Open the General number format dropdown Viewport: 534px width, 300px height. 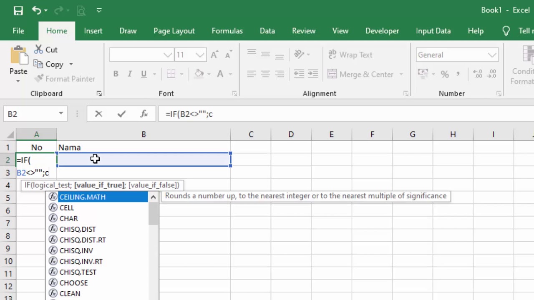492,55
